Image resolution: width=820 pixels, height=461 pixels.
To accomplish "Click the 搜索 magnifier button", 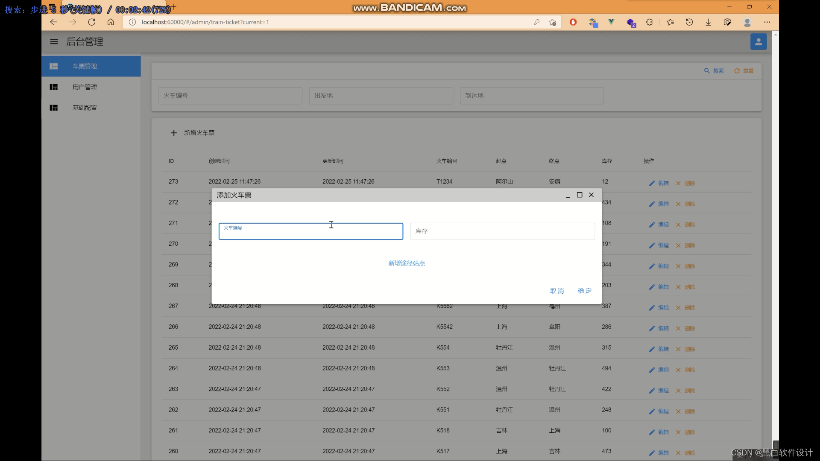I will [x=714, y=71].
